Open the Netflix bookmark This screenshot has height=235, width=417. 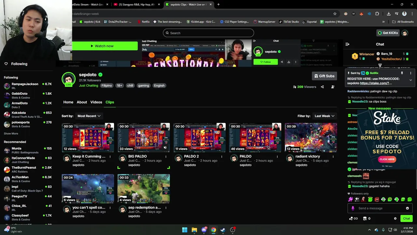[x=143, y=22]
